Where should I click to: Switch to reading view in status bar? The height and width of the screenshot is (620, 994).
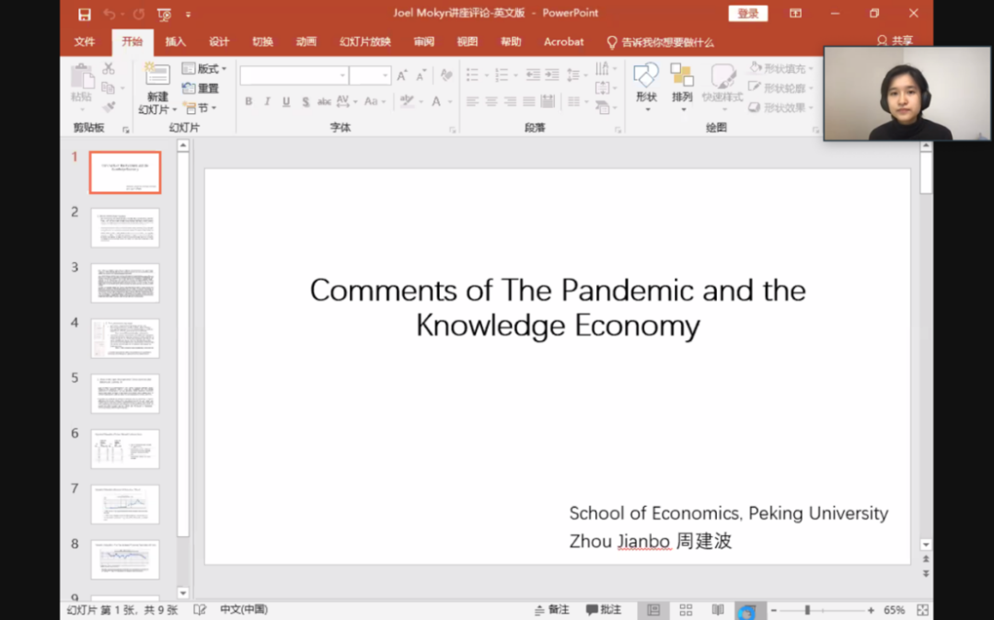(x=717, y=610)
